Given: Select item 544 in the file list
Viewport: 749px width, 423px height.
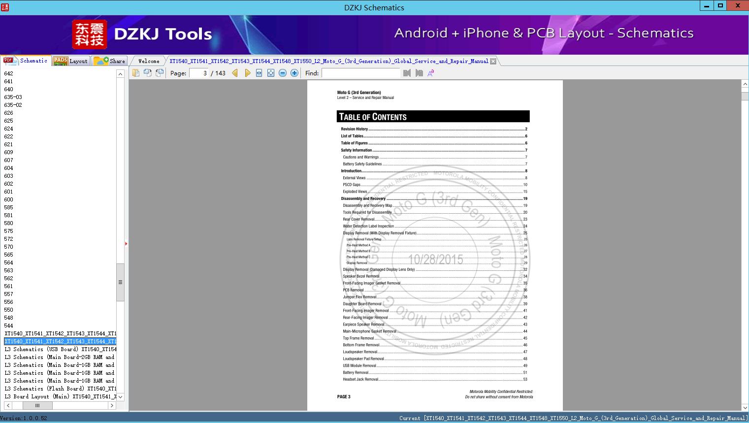Looking at the screenshot, I should [x=9, y=325].
